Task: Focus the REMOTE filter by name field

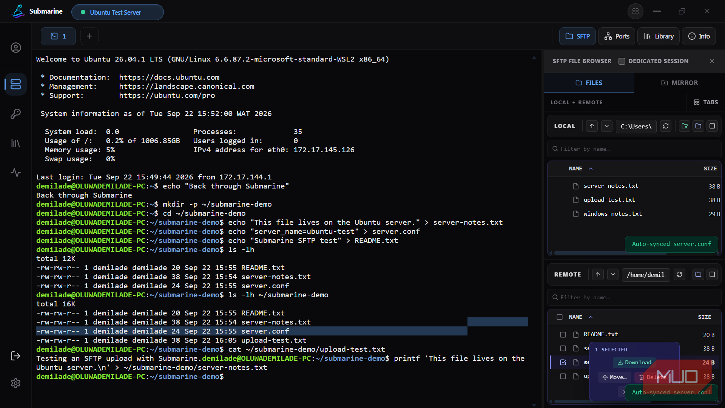Action: click(x=634, y=297)
